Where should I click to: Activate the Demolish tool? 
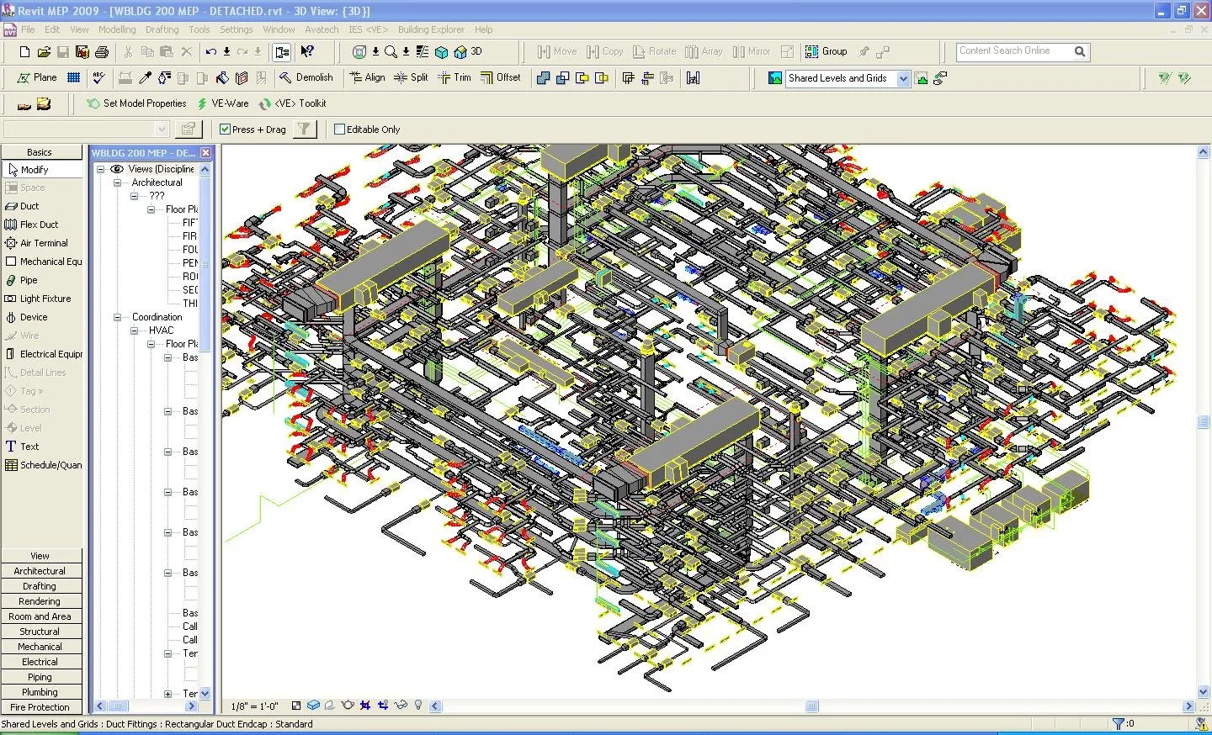(306, 77)
